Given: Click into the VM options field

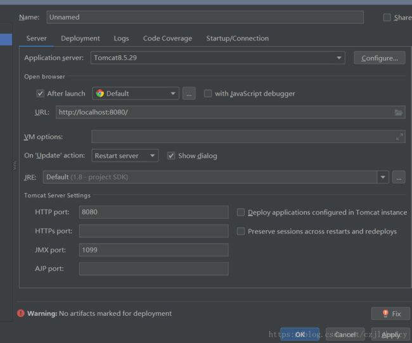Looking at the screenshot, I should point(248,137).
